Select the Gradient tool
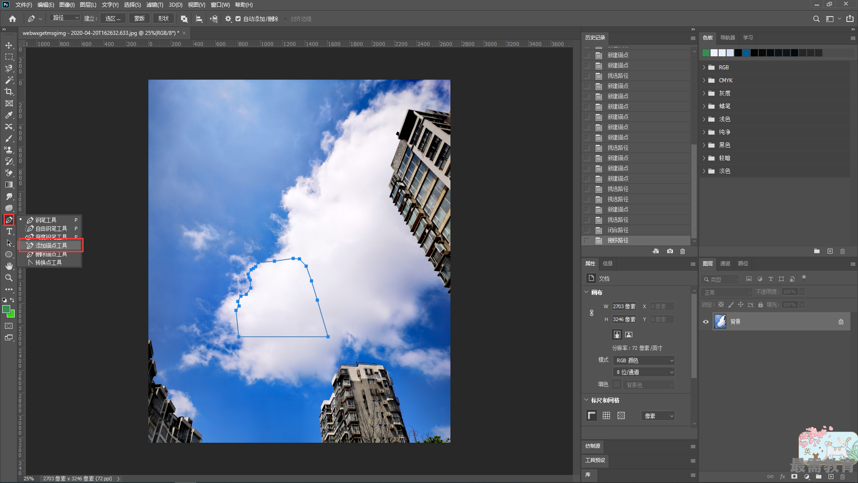This screenshot has width=858, height=483. [9, 185]
